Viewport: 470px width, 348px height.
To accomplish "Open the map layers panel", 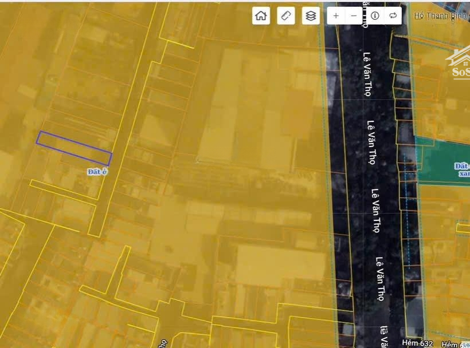I will point(311,16).
